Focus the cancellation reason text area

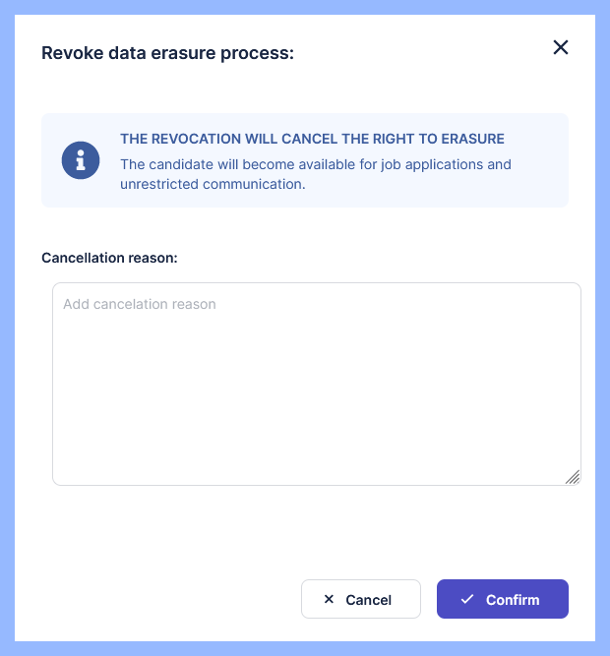coord(316,384)
